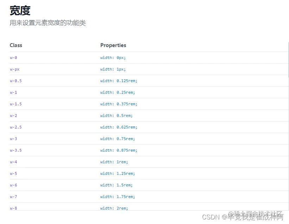Click the w-5 class cell
This screenshot has width=289, height=224.
coord(13,173)
